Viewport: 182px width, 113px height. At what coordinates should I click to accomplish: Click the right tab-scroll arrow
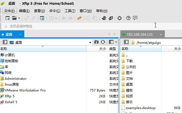[x=115, y=34]
